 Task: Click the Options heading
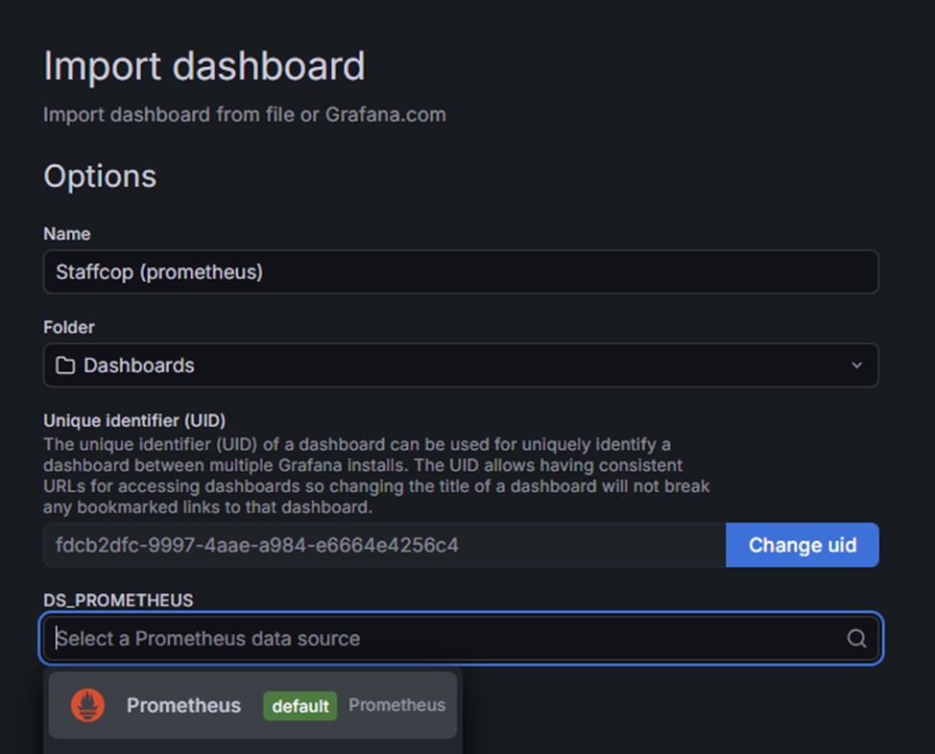(100, 177)
